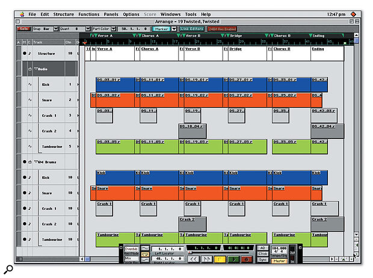
Task: Click the transport Fast Forward button
Action: point(206,259)
